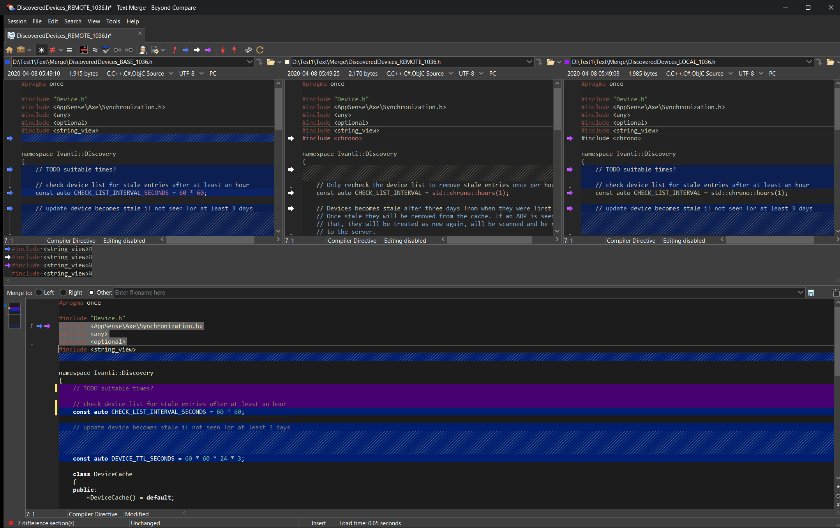Toggle Show All asterisk filter
Image resolution: width=840 pixels, height=528 pixels.
(x=42, y=50)
